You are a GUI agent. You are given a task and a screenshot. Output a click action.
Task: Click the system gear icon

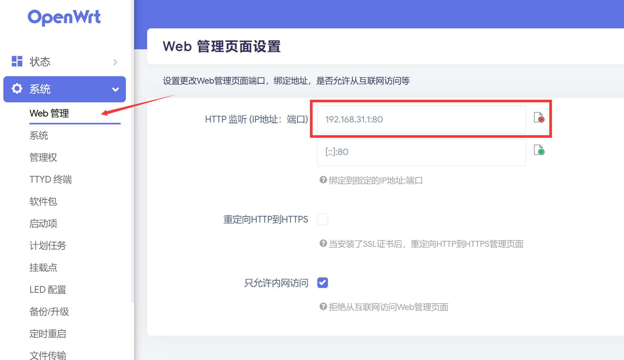point(17,89)
